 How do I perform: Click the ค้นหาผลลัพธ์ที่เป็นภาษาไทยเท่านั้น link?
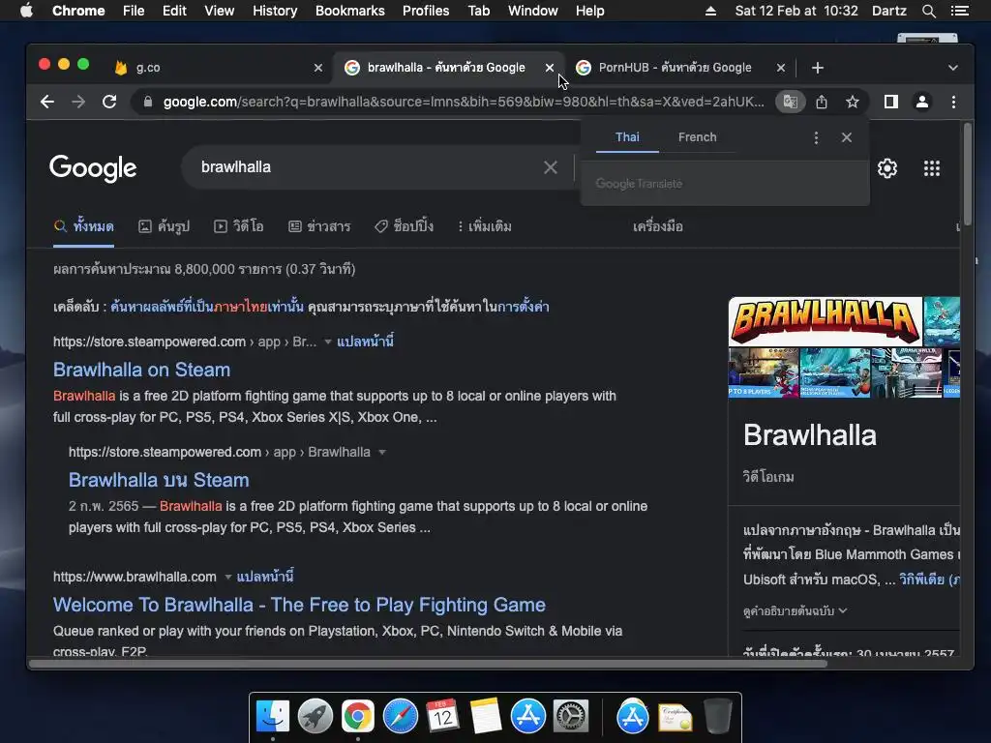[x=207, y=307]
